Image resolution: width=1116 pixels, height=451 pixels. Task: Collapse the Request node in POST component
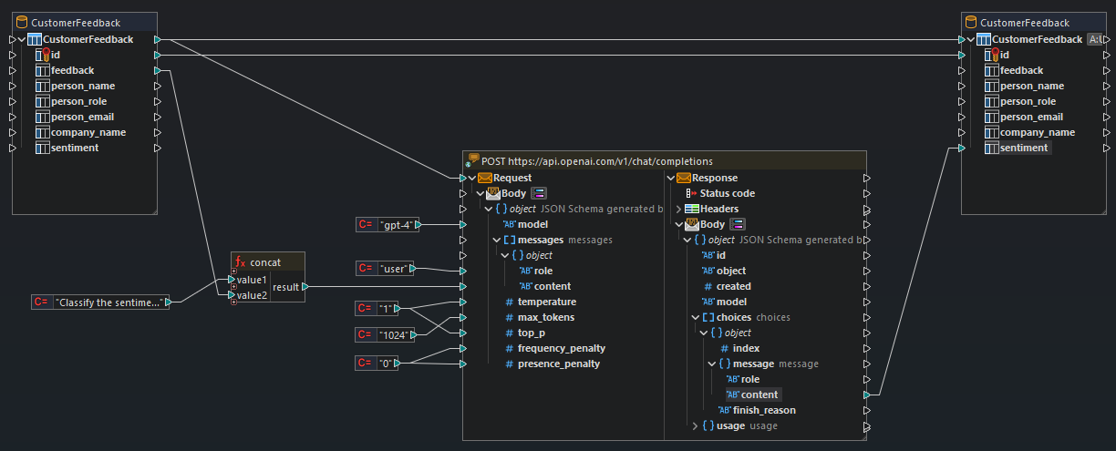tap(471, 178)
